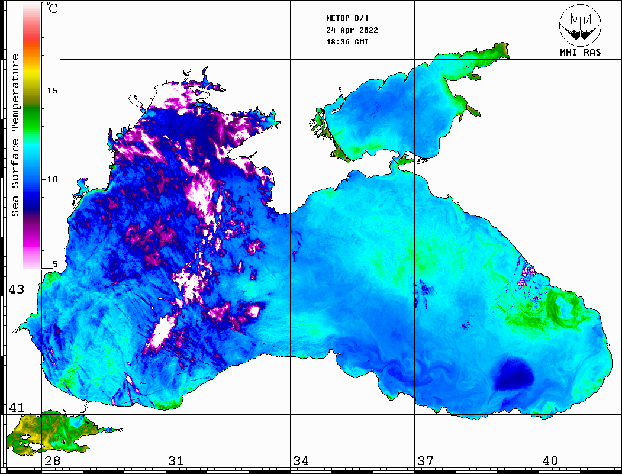The image size is (622, 474).
Task: Click the °C unit label above the scale
Action: coord(51,8)
